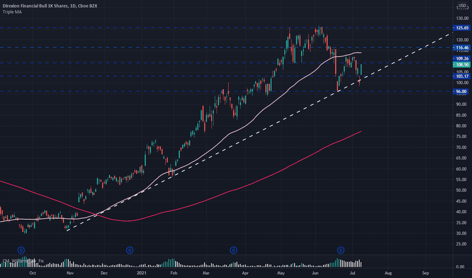Click the dividend marker in late March

tap(233, 250)
